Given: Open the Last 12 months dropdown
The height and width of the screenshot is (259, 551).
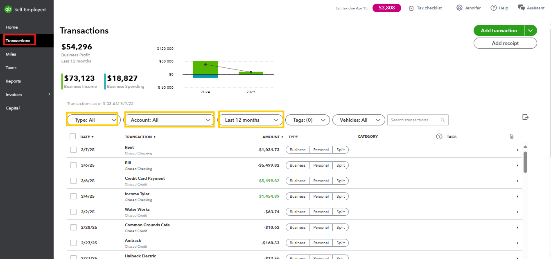Looking at the screenshot, I should (251, 120).
